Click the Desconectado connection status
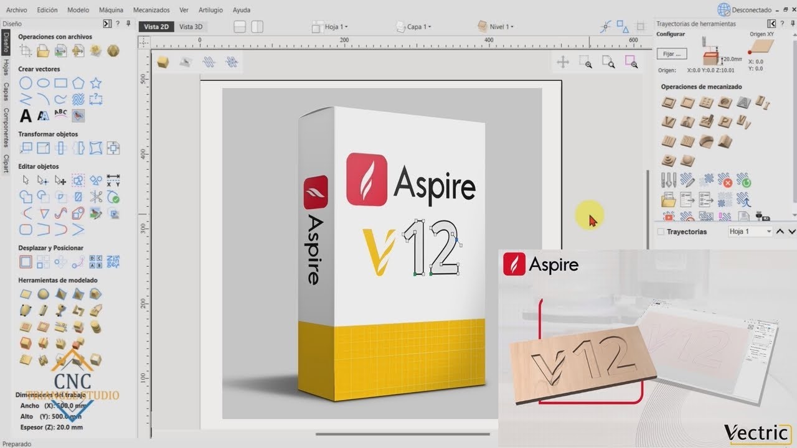The height and width of the screenshot is (448, 797). 745,9
